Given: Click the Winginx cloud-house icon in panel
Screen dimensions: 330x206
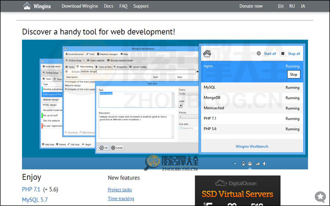Looking at the screenshot, I should [x=207, y=54].
